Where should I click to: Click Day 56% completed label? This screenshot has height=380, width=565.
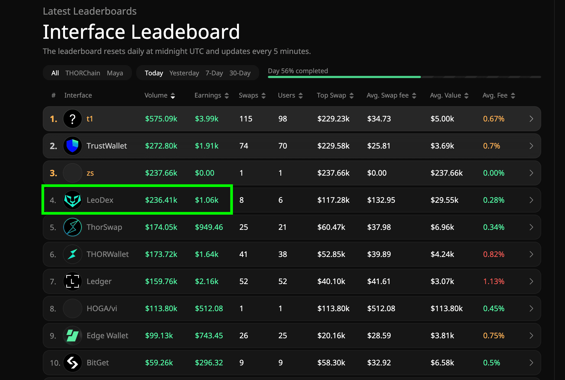click(x=298, y=71)
